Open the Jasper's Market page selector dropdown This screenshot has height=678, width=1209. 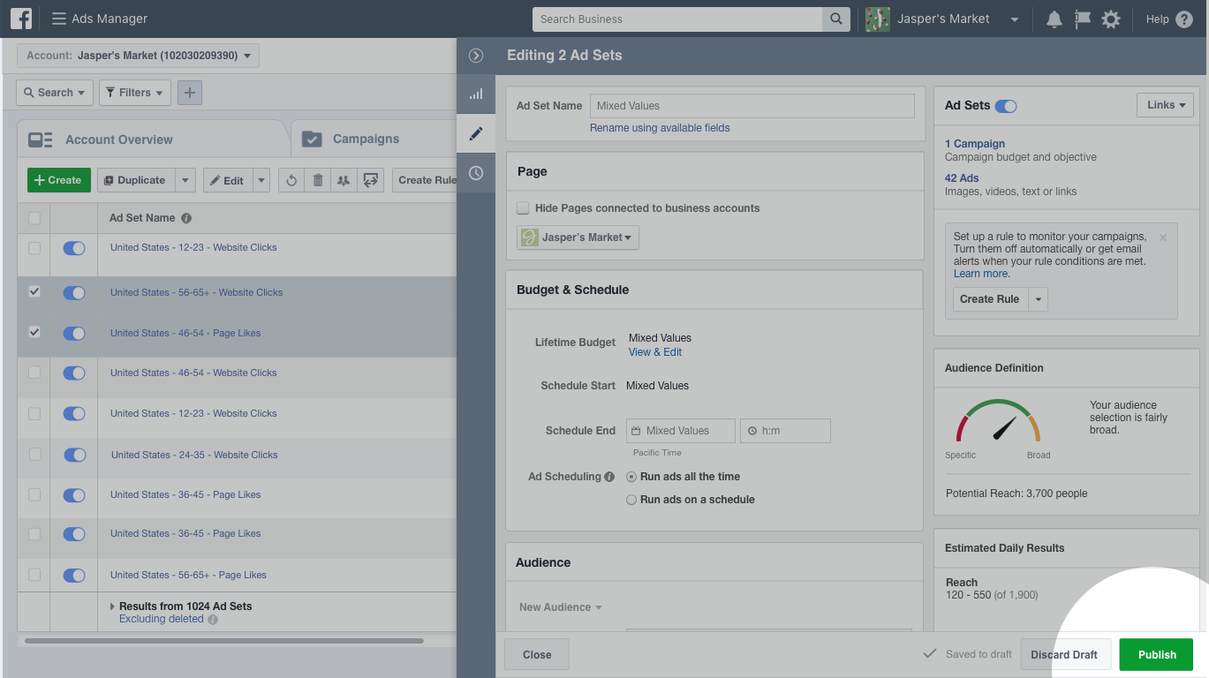coord(578,237)
